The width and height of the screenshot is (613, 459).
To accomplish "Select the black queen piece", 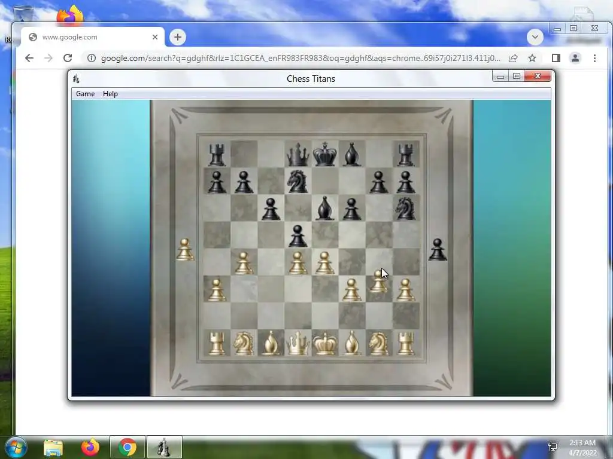I will pos(298,155).
